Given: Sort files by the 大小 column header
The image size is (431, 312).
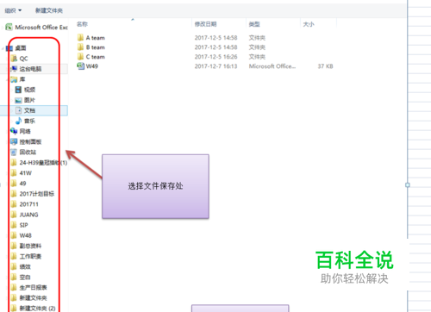Looking at the screenshot, I should tap(309, 24).
